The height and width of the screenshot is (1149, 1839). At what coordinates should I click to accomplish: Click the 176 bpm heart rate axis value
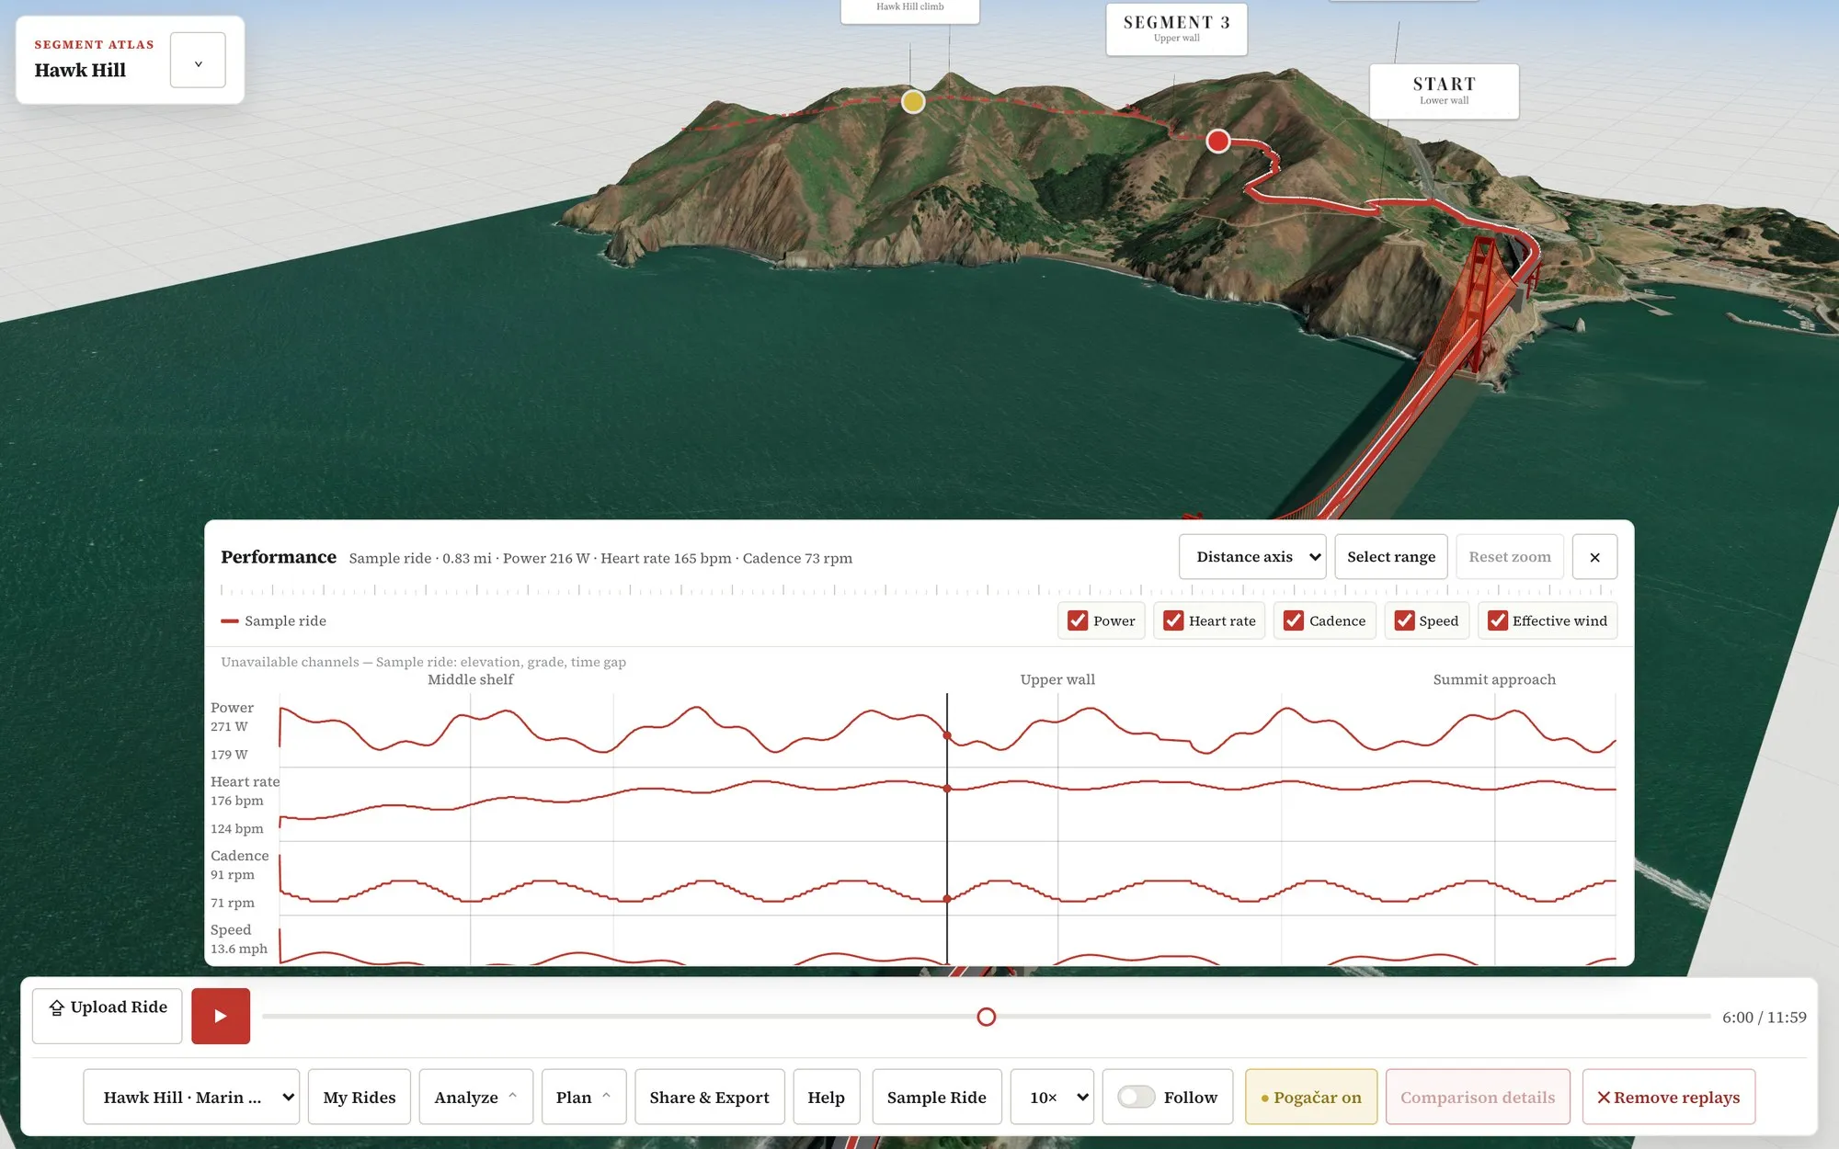(x=236, y=801)
